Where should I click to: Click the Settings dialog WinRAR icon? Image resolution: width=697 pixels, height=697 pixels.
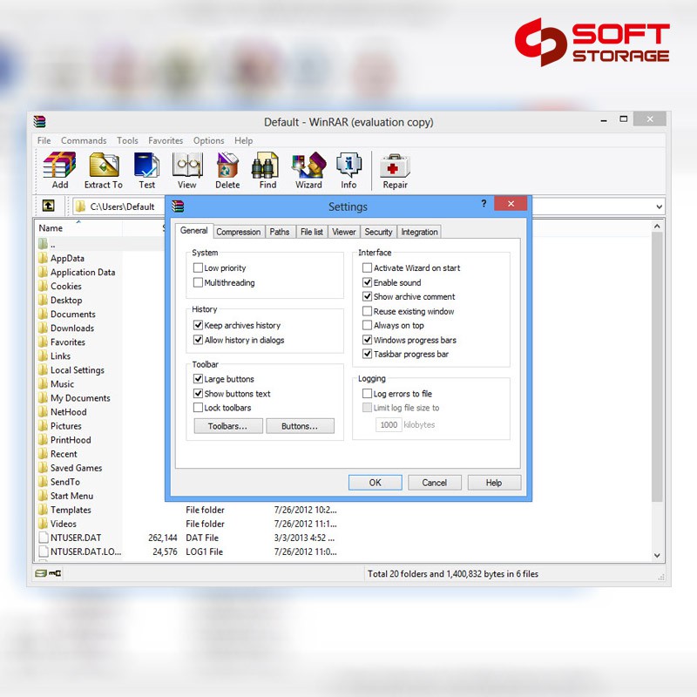(x=179, y=206)
